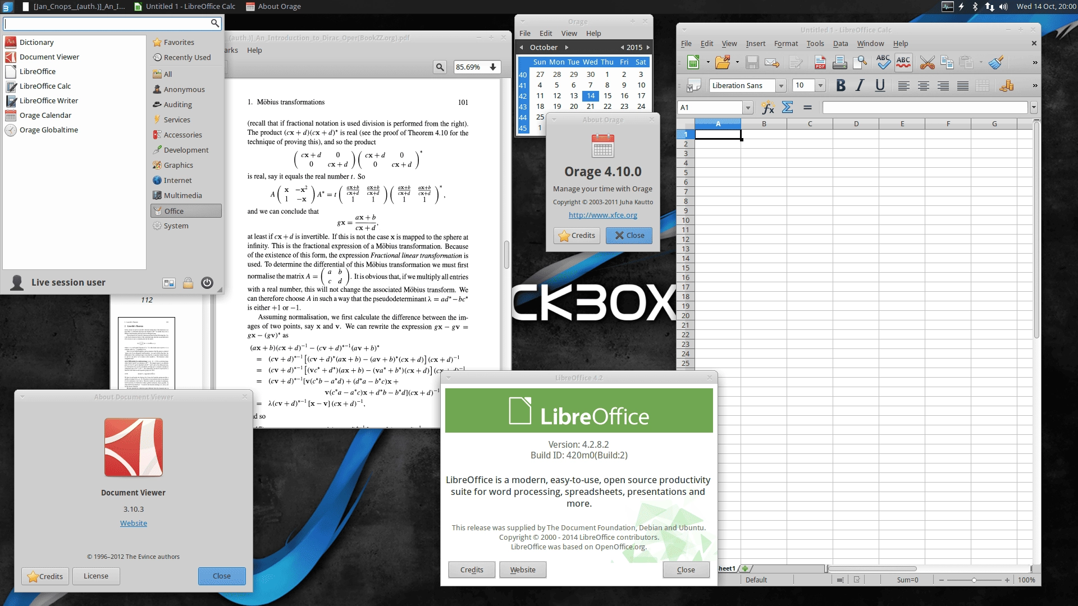The image size is (1078, 606).
Task: Toggle Underline in Calc formatting toolbar
Action: point(880,86)
